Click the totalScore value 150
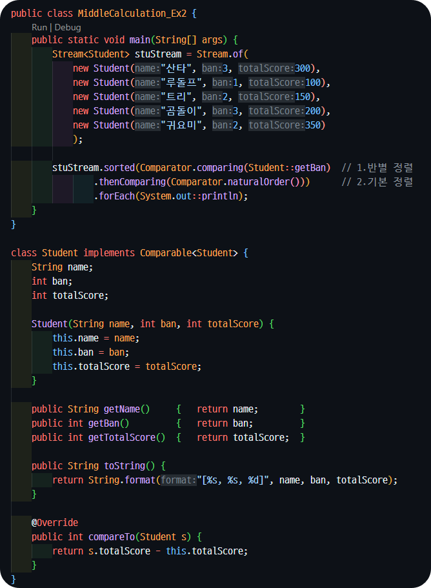 [x=303, y=97]
